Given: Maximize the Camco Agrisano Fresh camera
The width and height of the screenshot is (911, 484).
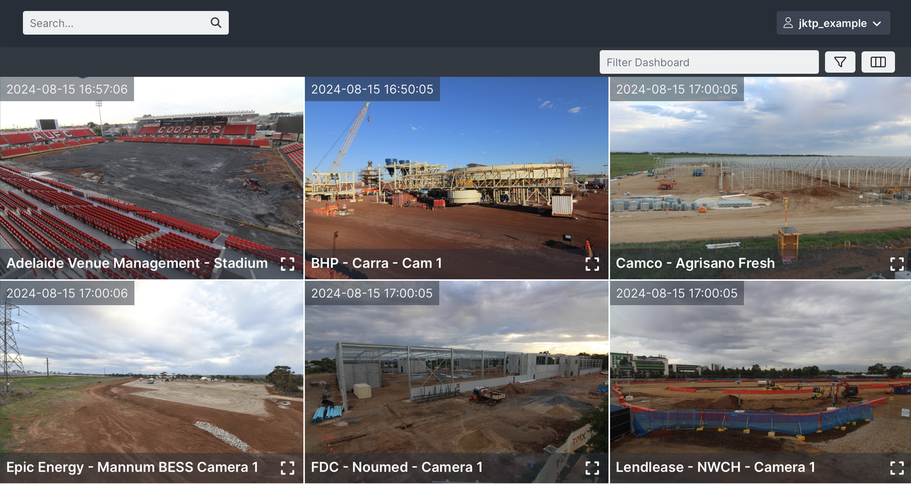Looking at the screenshot, I should coord(896,264).
